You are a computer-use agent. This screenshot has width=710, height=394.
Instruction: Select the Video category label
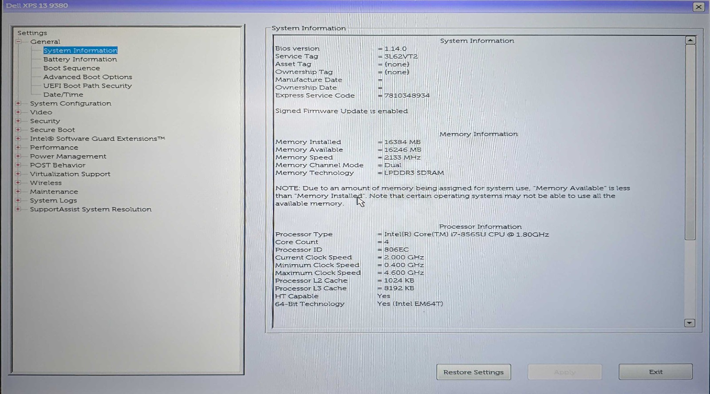coord(41,112)
